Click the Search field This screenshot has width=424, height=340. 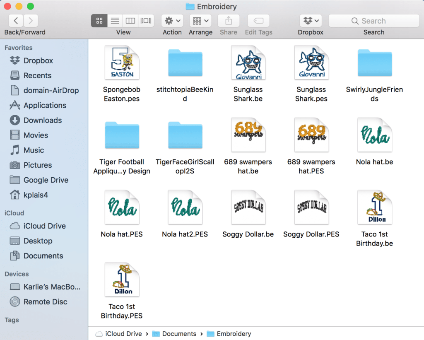(373, 21)
